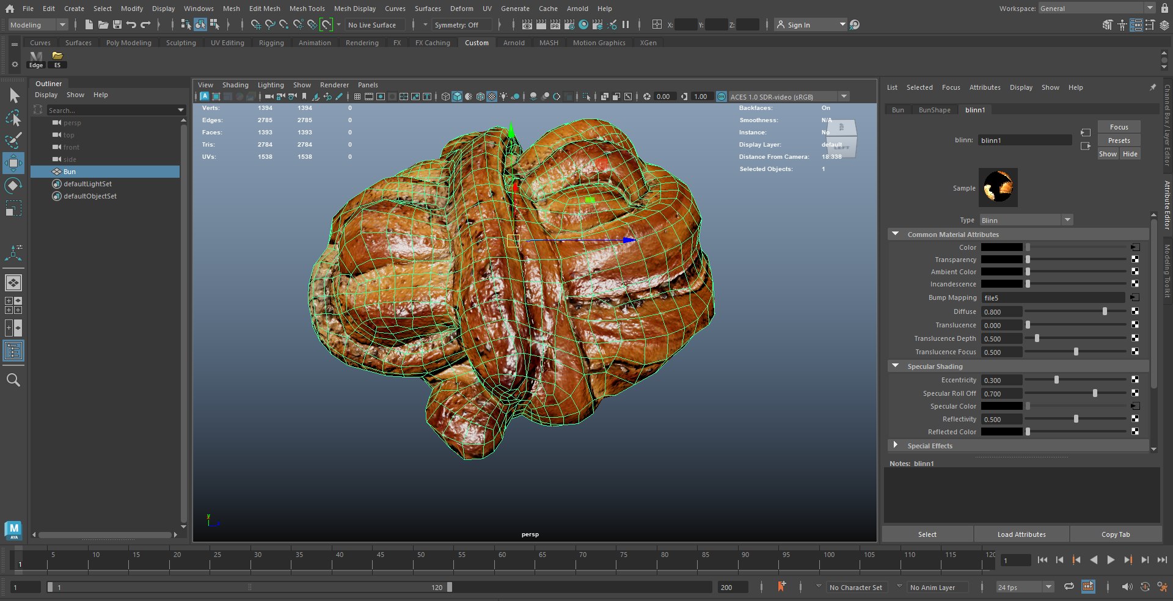Open the ACES color space dropdown

coord(789,97)
